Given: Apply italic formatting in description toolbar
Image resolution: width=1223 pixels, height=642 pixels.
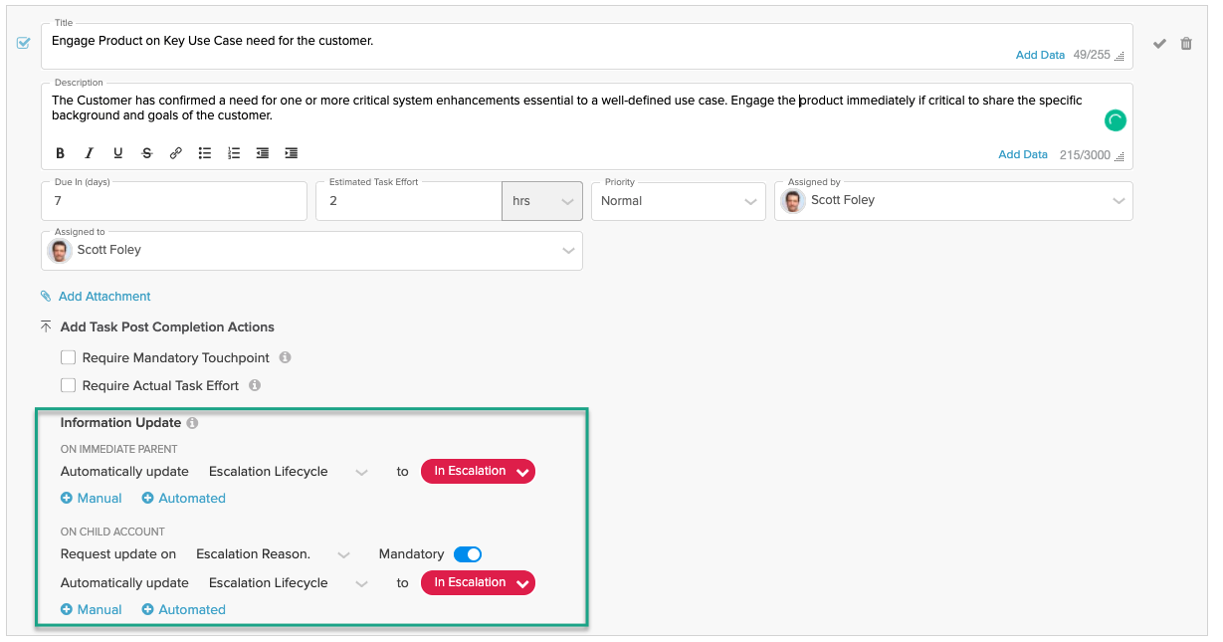Looking at the screenshot, I should click(x=89, y=153).
